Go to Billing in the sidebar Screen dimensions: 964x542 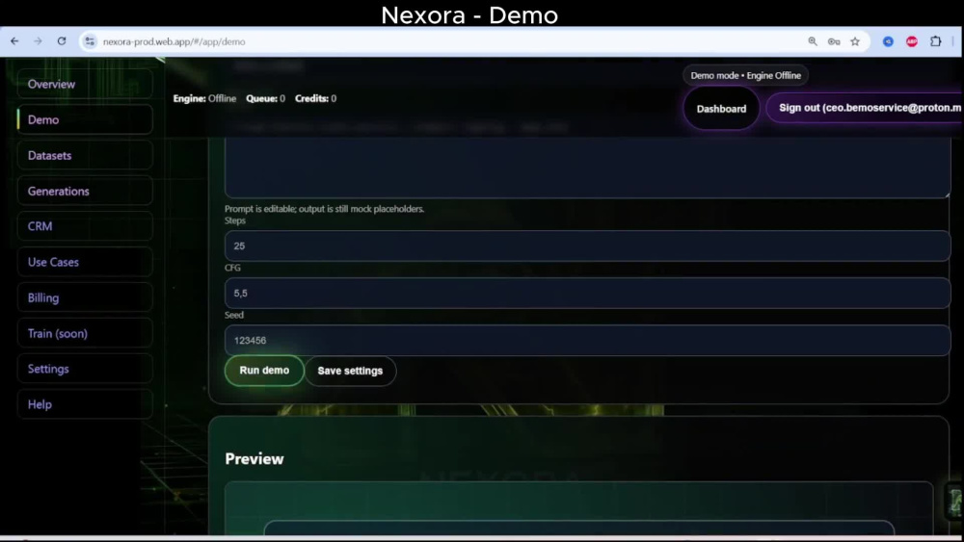[85, 297]
